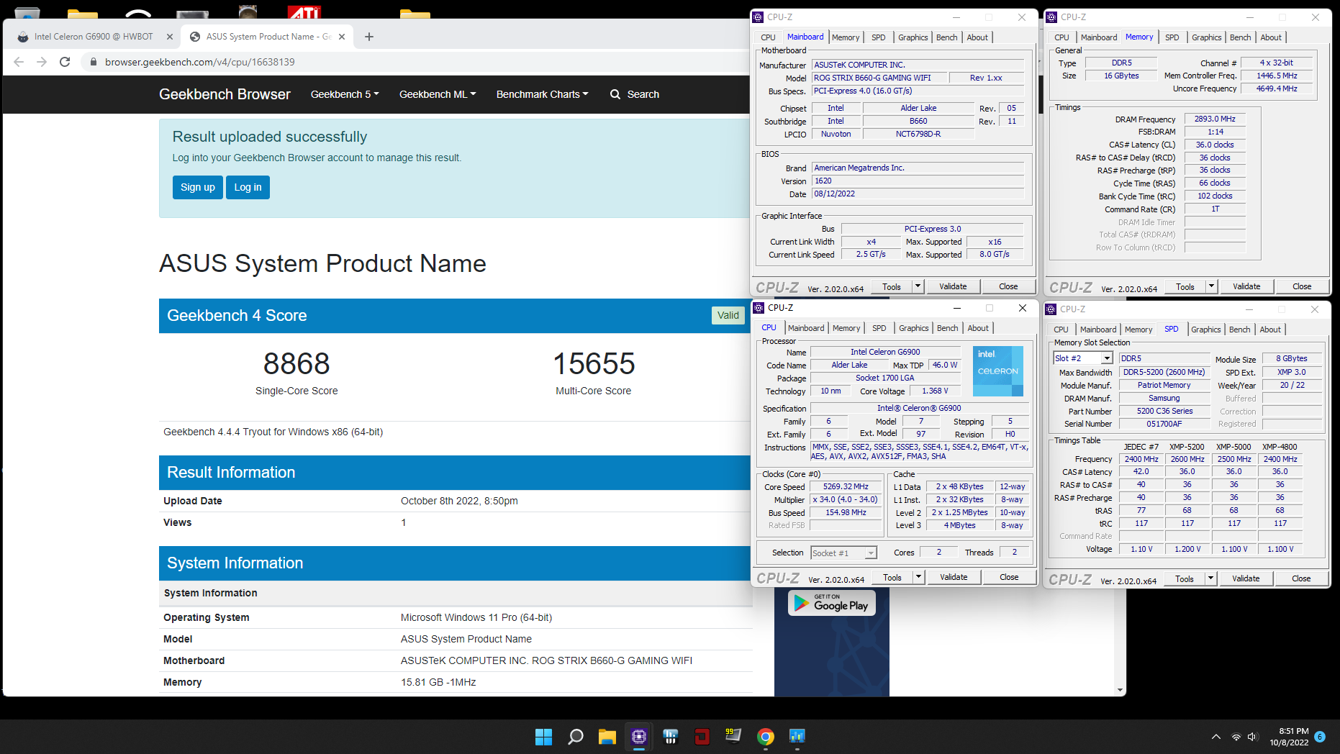Select the CPU-Z taskbar icon
Viewport: 1340px width, 754px height.
639,737
